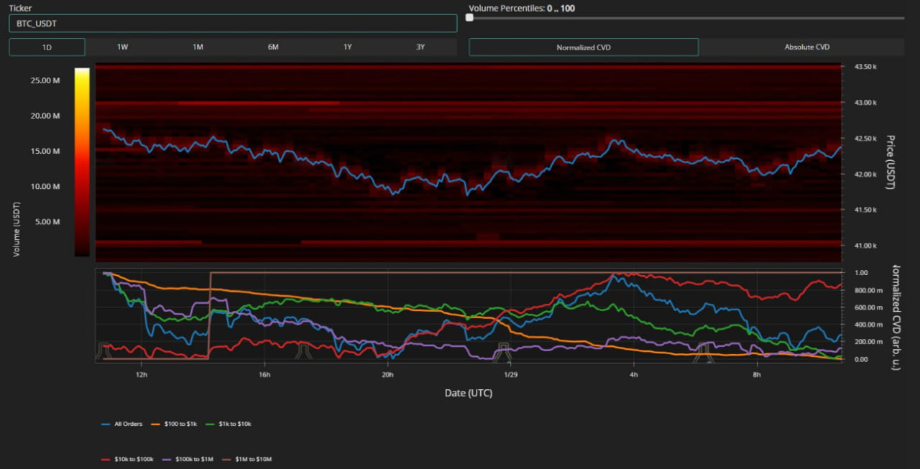Click the 1/29 date axis label

[510, 375]
